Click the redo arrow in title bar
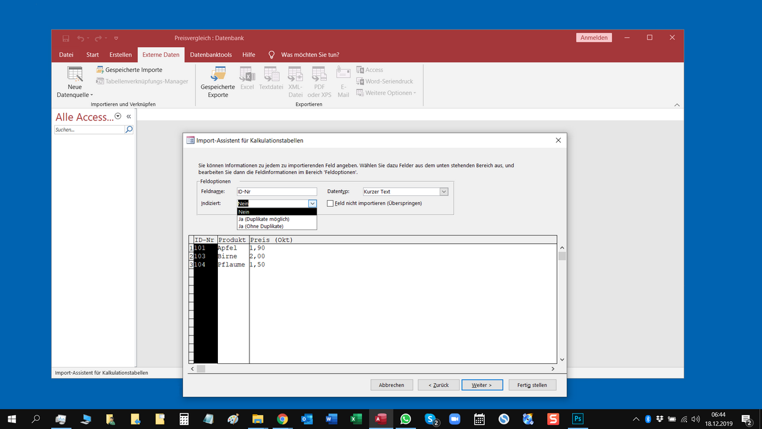 click(98, 38)
